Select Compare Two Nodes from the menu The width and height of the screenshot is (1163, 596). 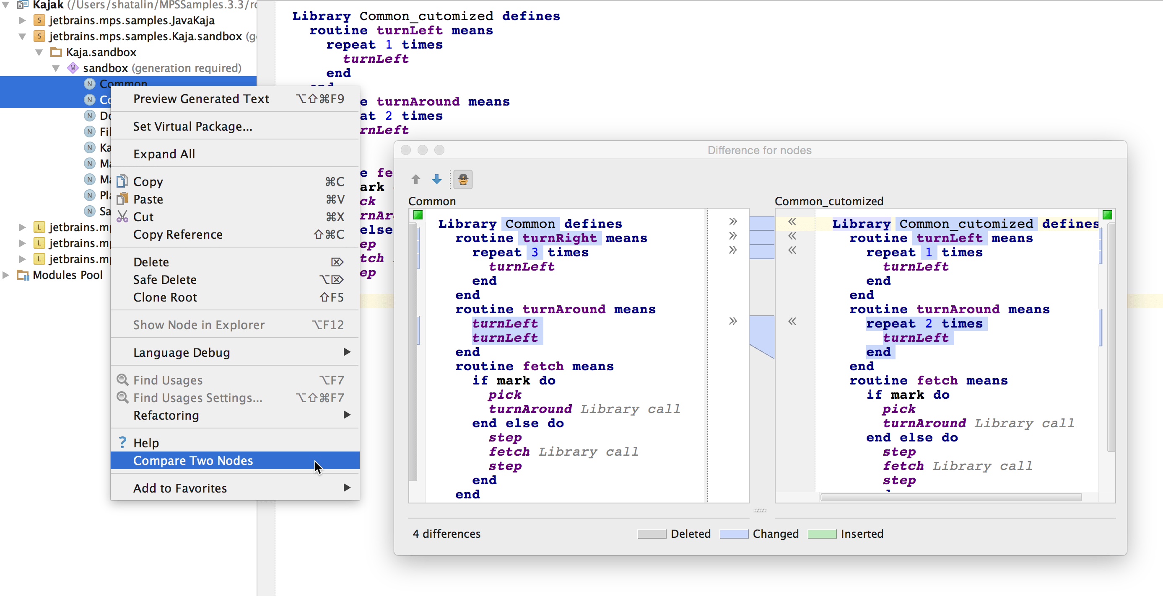coord(193,460)
